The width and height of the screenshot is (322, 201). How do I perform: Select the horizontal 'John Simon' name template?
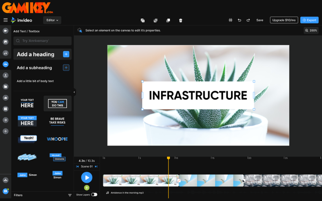[x=27, y=175]
